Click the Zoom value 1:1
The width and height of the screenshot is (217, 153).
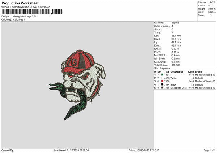point(210,15)
